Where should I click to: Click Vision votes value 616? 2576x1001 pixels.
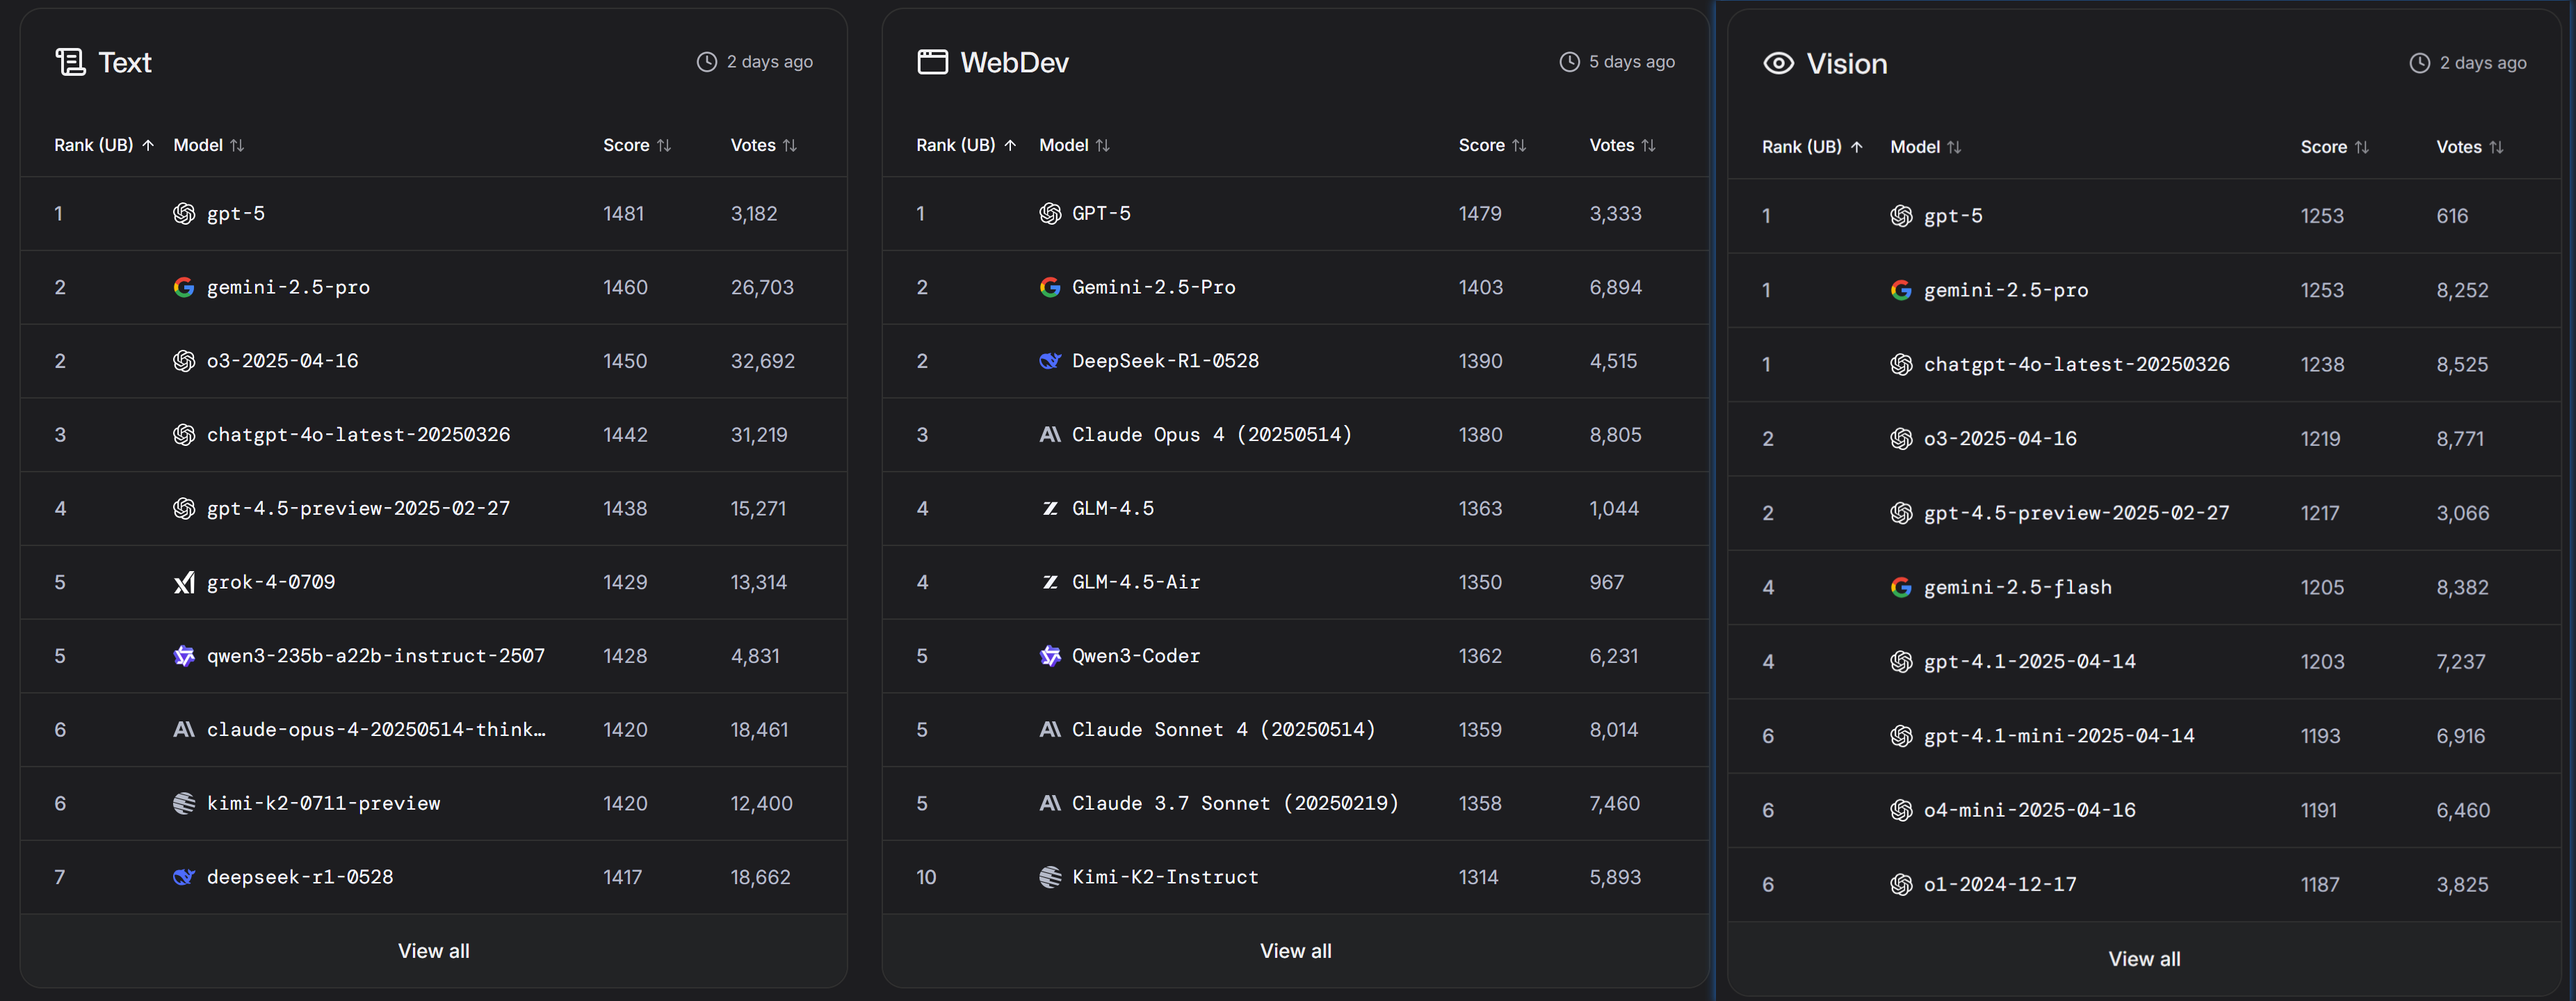click(x=2452, y=215)
